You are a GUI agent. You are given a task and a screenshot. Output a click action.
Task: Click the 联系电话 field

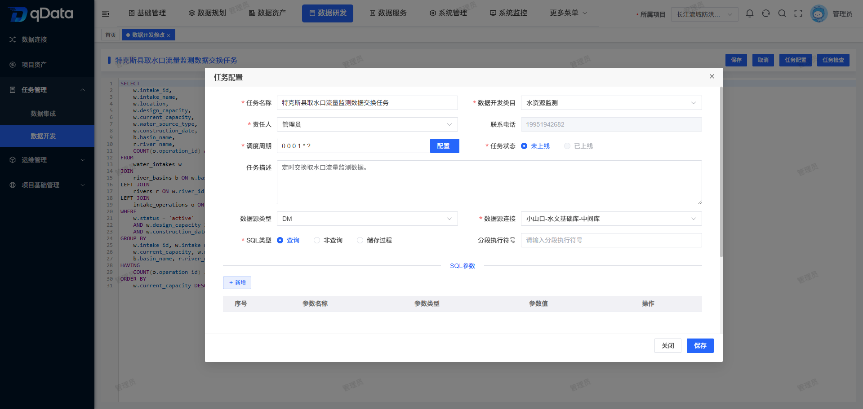point(611,124)
